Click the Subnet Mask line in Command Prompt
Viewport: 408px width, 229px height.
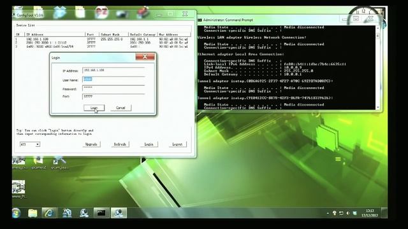pyautogui.click(x=258, y=71)
